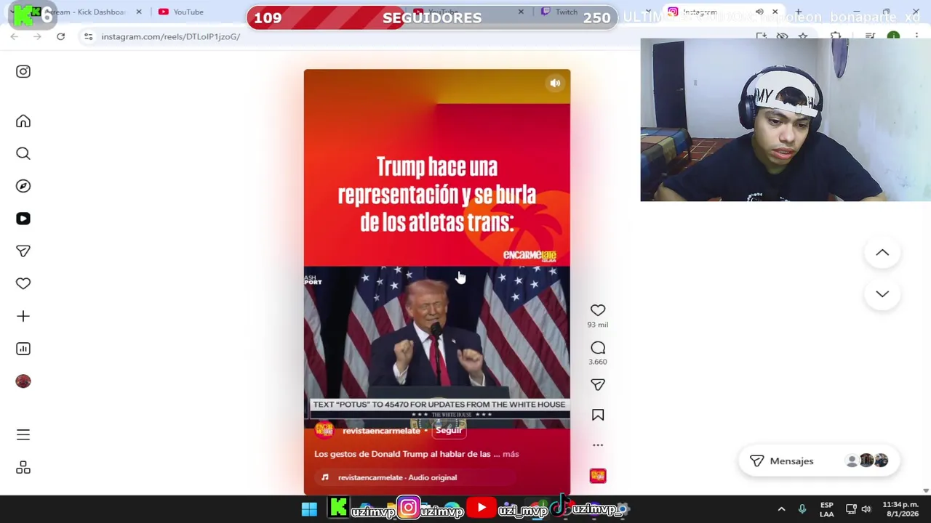Screen dimensions: 931x523
Task: Open Instagram icon on taskbar
Action: [x=409, y=508]
